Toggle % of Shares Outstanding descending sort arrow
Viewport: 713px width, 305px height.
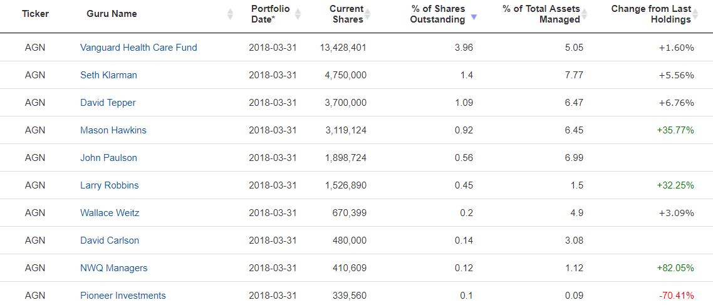coord(474,17)
